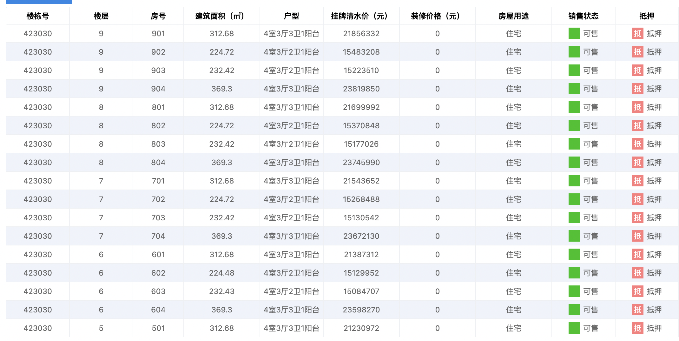Click the price cell 15370848

pyautogui.click(x=361, y=126)
